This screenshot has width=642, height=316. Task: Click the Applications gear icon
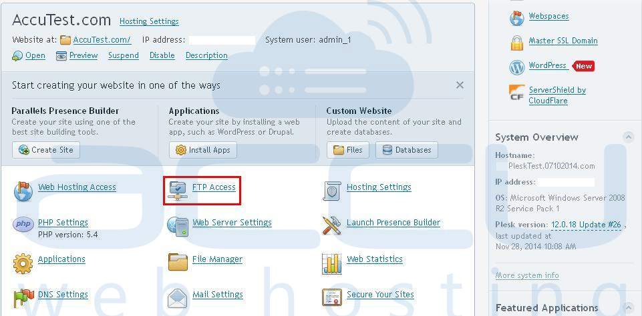click(x=23, y=264)
